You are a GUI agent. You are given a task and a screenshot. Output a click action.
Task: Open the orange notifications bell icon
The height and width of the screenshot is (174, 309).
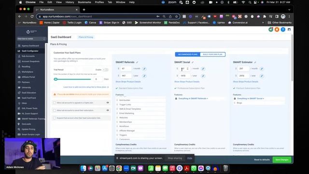pyautogui.click(x=277, y=29)
